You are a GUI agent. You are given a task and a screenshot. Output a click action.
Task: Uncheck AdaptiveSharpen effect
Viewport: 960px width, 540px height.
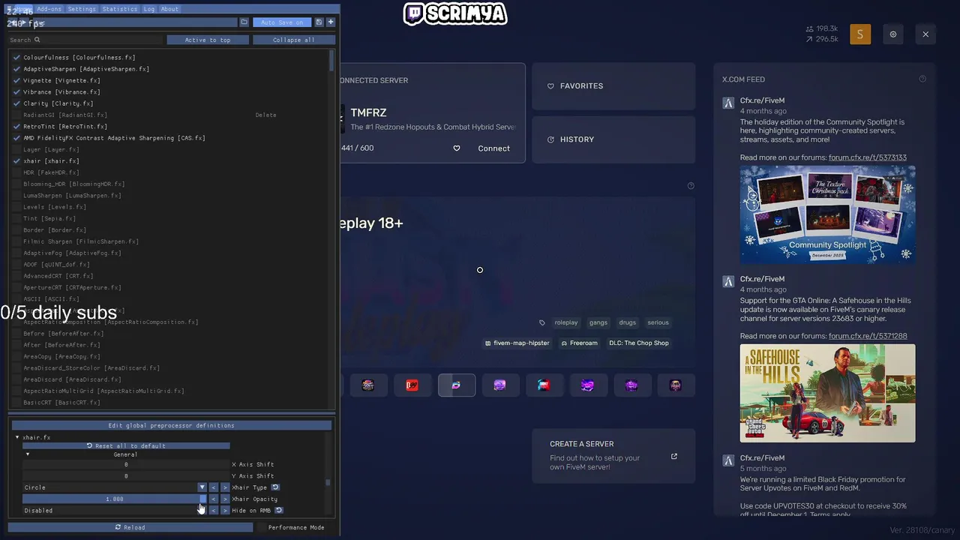[x=16, y=69]
